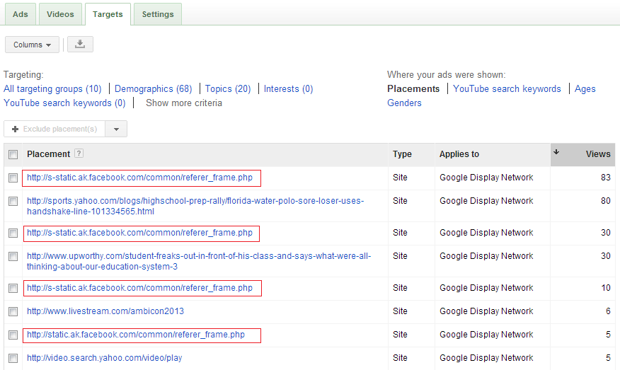
Task: Open the livestream.com/ambicon2013 link
Action: pos(105,311)
